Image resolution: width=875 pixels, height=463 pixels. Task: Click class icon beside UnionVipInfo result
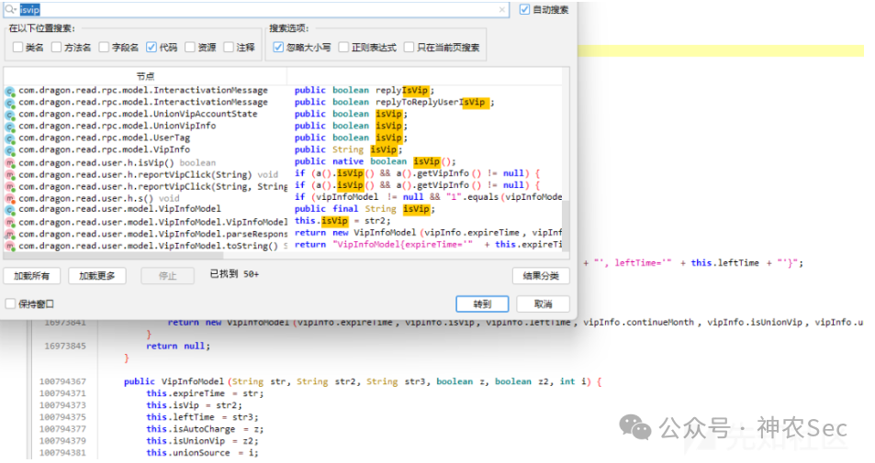[x=9, y=127]
